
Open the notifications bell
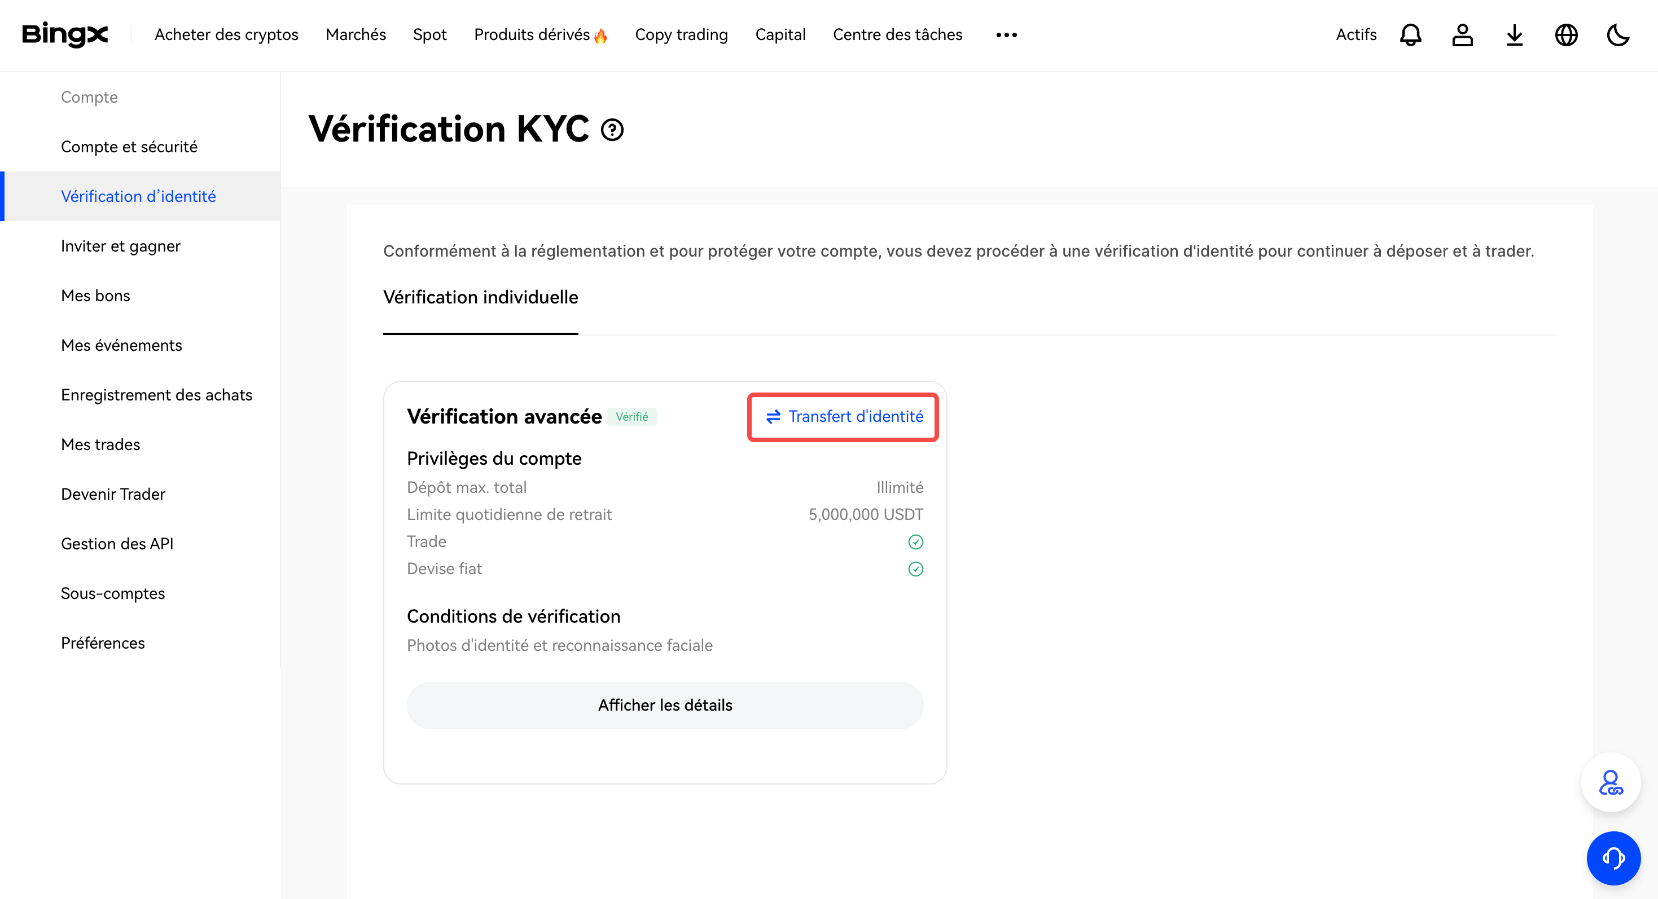[1410, 35]
